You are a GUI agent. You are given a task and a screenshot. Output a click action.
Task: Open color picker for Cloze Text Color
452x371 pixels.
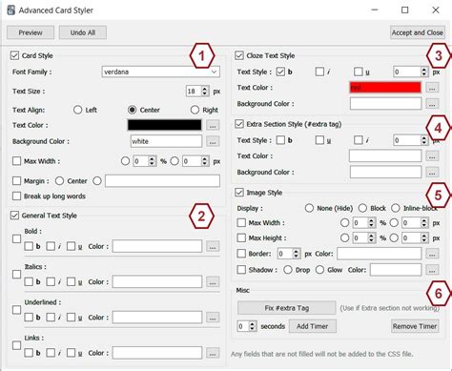[432, 88]
